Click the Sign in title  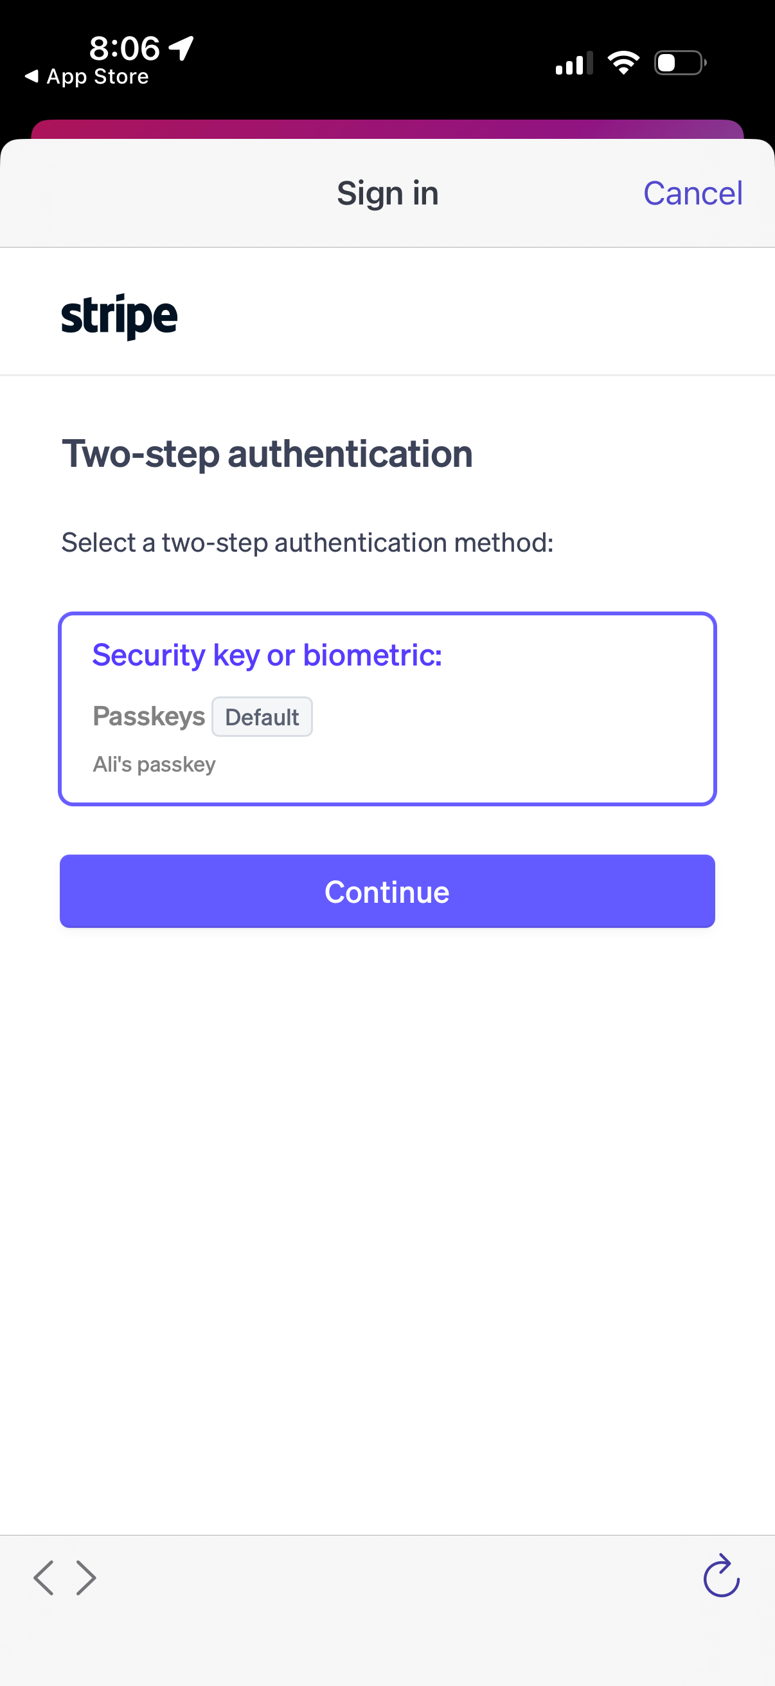(387, 192)
